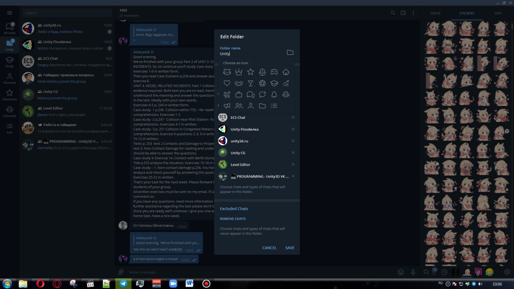
Task: Choose the bell folder icon
Action: click(x=274, y=95)
